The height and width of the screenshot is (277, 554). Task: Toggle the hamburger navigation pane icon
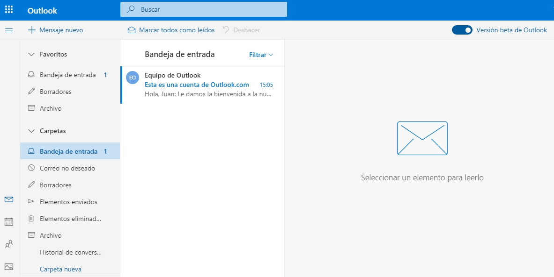pyautogui.click(x=9, y=30)
